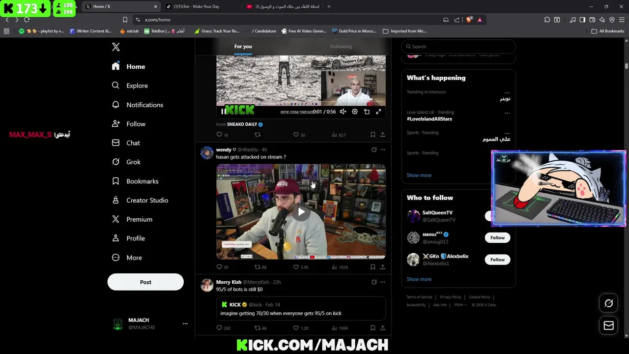Open Privacy Policy footer link
This screenshot has height=354, width=629.
point(451,297)
